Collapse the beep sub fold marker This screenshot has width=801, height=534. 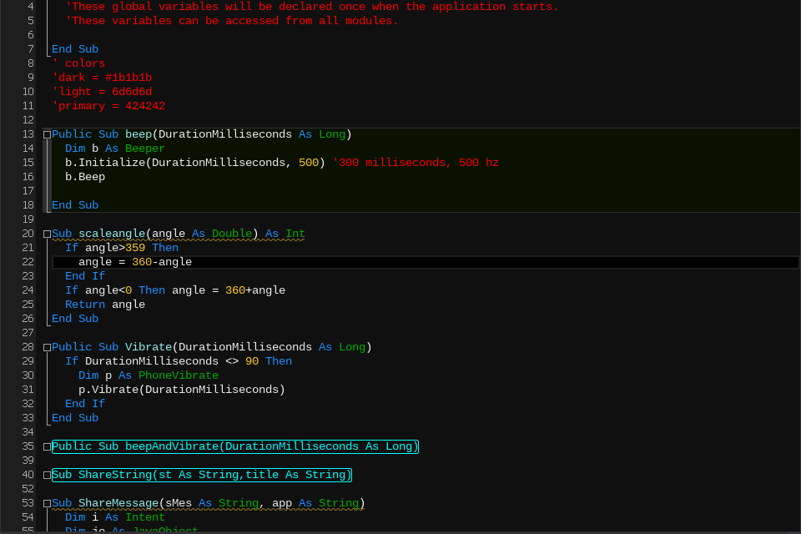coord(47,134)
